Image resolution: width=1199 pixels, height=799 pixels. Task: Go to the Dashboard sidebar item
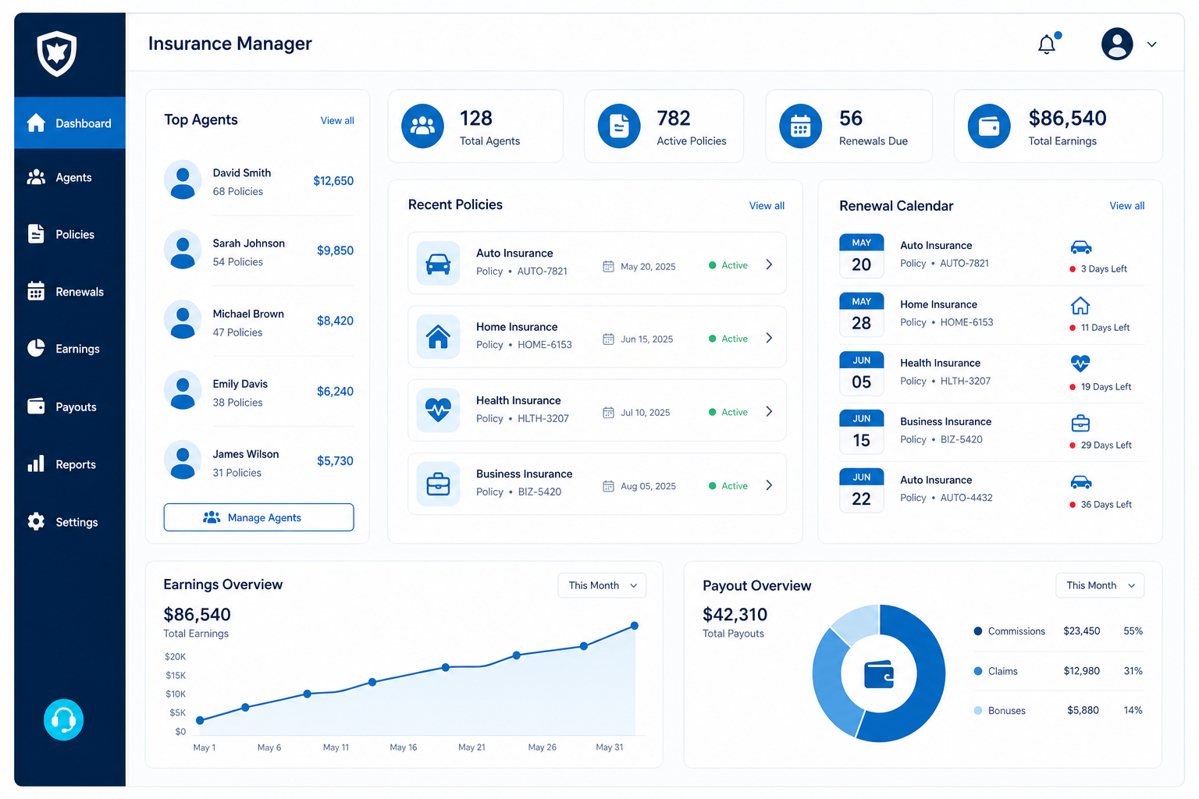[69, 123]
